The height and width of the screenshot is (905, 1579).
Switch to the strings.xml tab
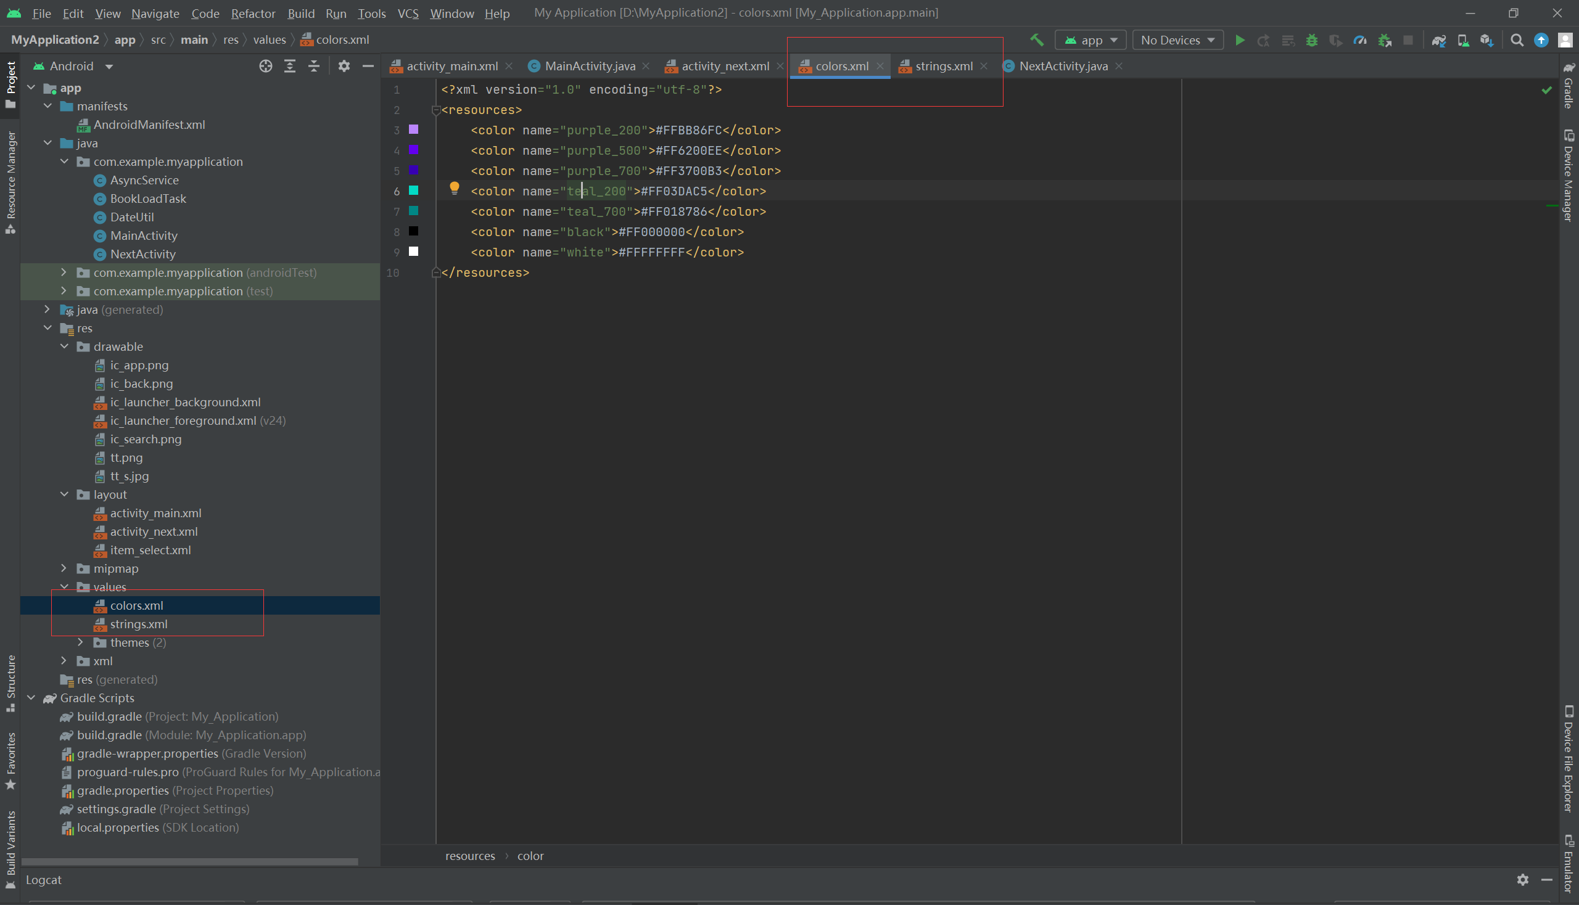(x=943, y=66)
